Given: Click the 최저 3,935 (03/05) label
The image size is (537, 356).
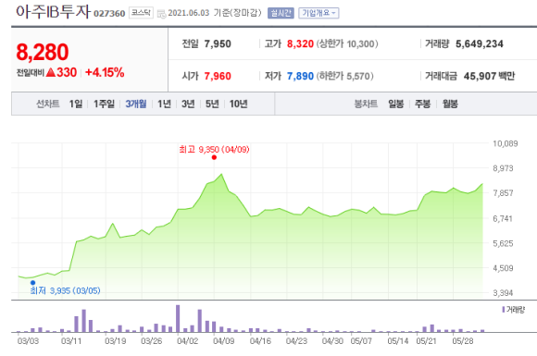Looking at the screenshot, I should tap(65, 290).
